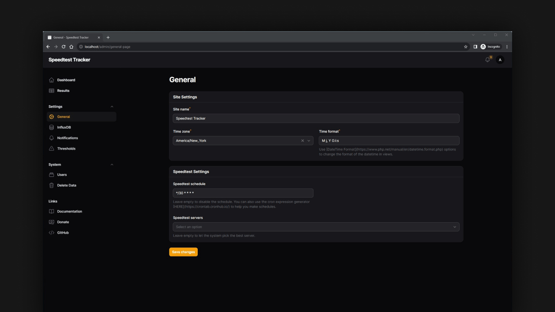Click the Thresholds warning triangle icon
This screenshot has width=555, height=312.
(x=52, y=149)
